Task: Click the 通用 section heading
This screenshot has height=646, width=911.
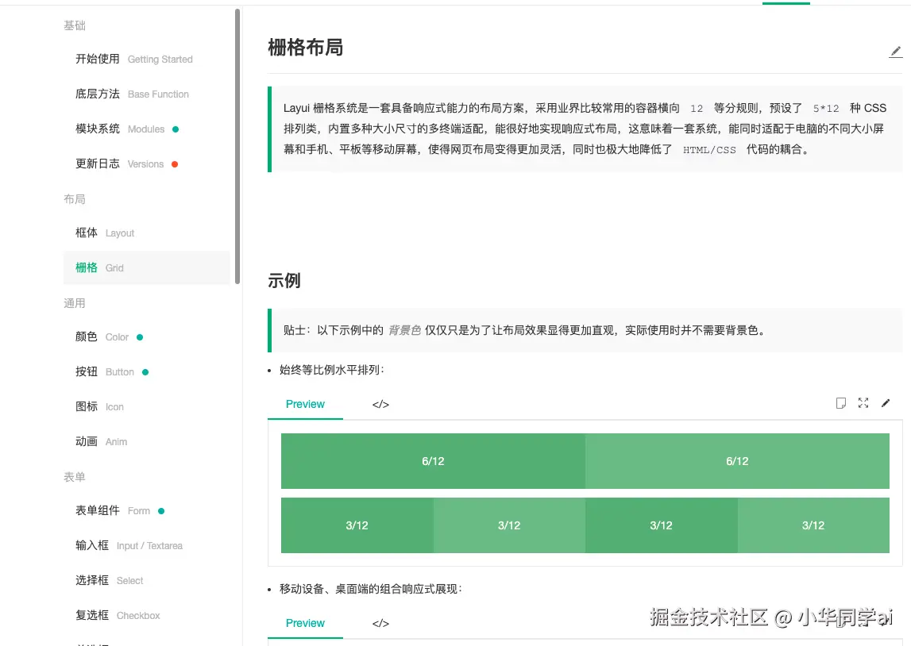Action: point(75,303)
